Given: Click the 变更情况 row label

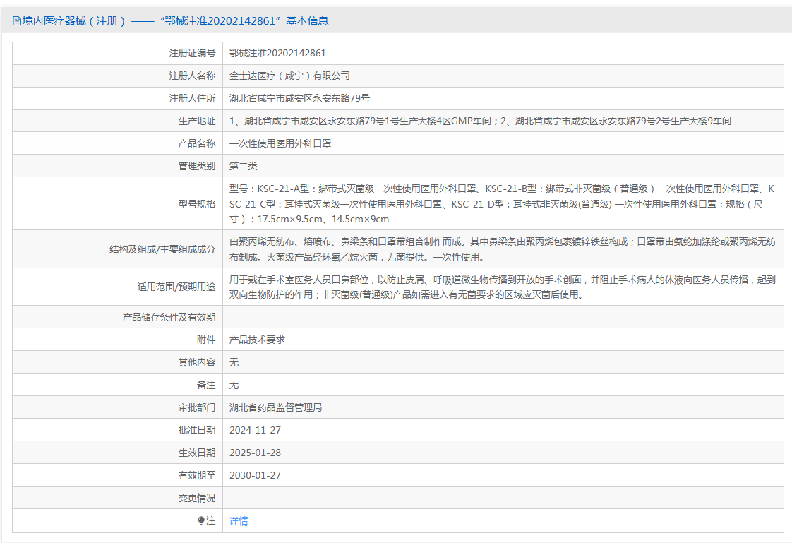Looking at the screenshot, I should (197, 498).
